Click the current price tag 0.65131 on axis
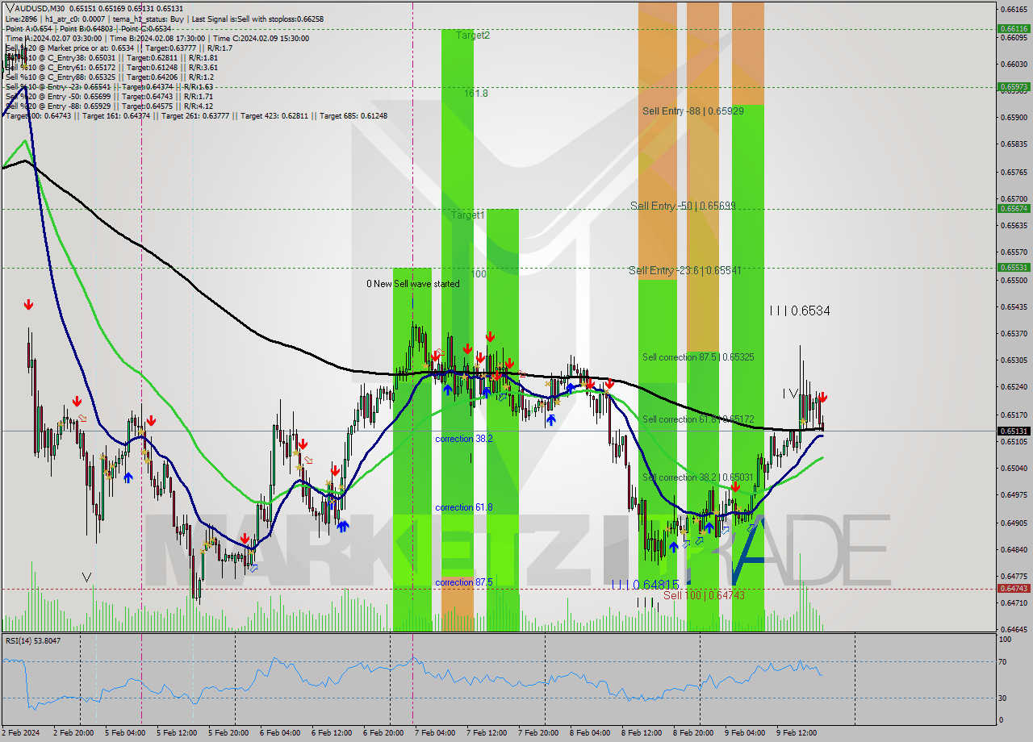The height and width of the screenshot is (742, 1033). coord(1014,431)
